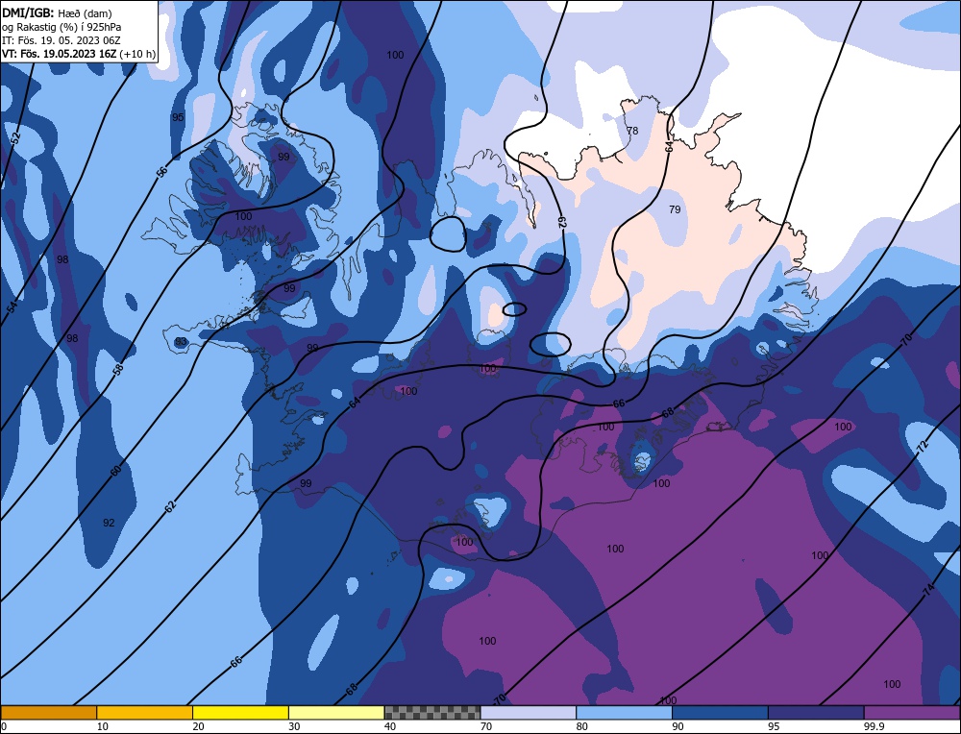Image resolution: width=961 pixels, height=734 pixels.
Task: Click the 'VT: Fös. 19.05.2023 16Z (+10 h)' line
Action: 79,54
